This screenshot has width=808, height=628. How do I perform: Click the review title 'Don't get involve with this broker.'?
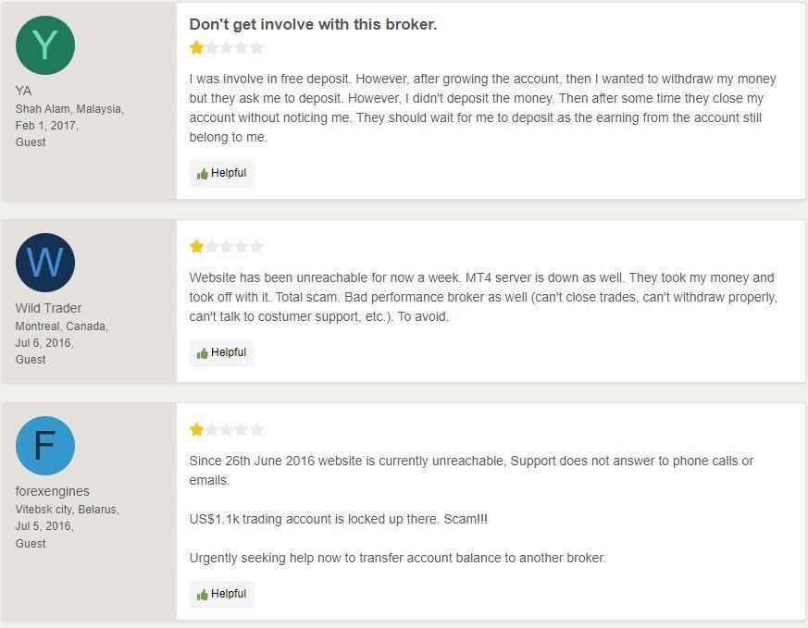[314, 24]
